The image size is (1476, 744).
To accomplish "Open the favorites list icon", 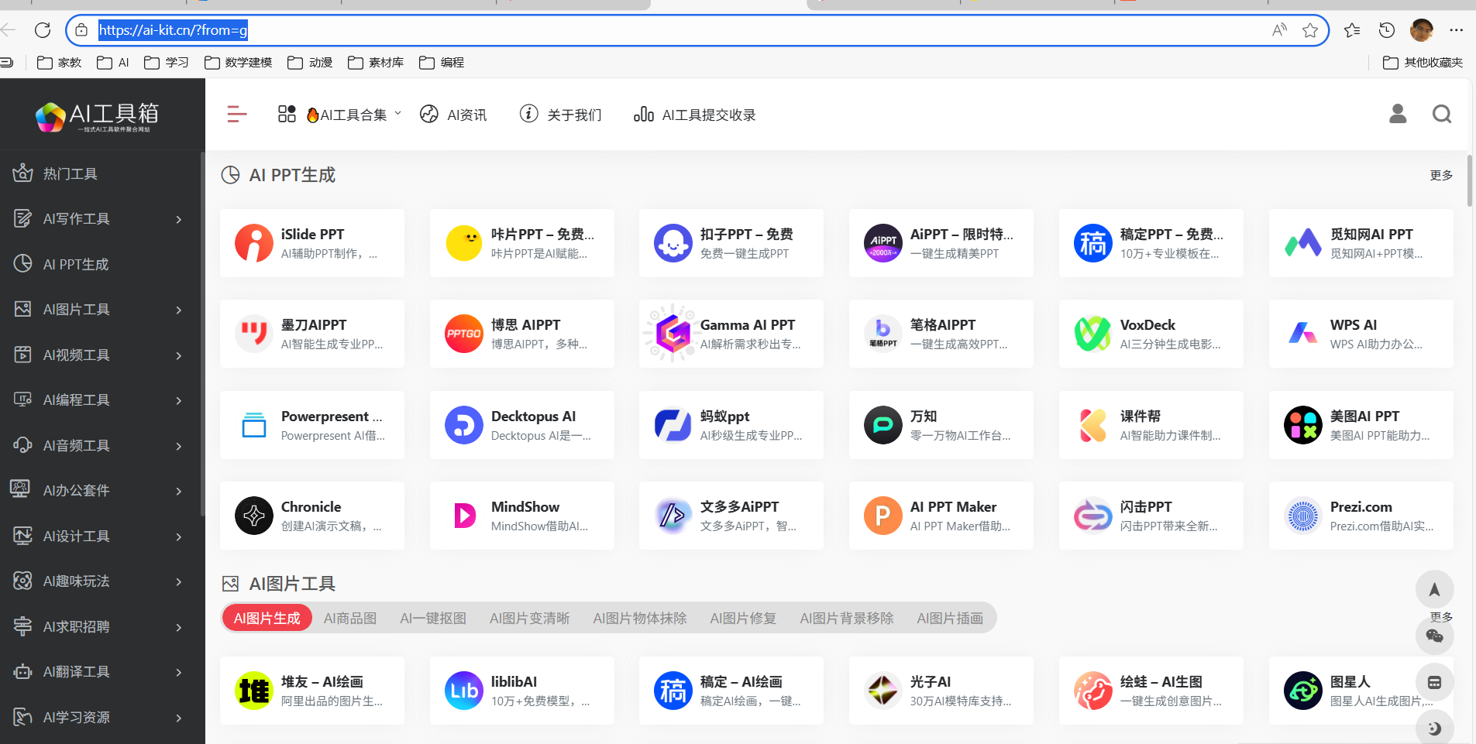I will [1352, 30].
